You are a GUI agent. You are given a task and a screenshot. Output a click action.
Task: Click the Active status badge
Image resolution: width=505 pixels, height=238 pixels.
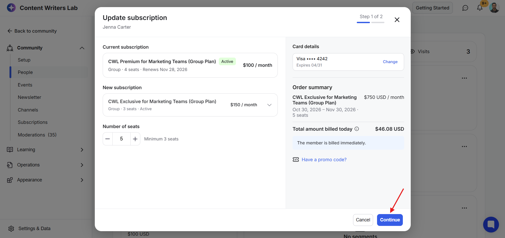pos(227,62)
